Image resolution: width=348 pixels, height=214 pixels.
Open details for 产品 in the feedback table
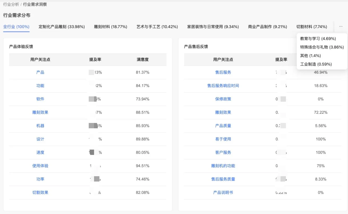40,72
